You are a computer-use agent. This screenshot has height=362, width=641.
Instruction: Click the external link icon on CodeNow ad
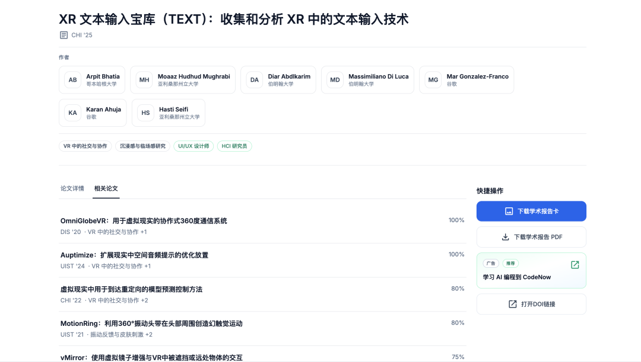[575, 265]
